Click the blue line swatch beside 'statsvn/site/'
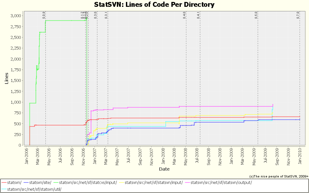 pos(26,183)
